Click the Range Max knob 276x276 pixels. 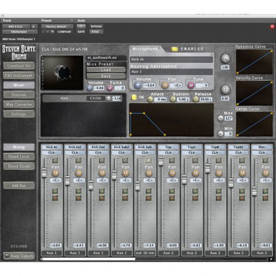(221, 118)
